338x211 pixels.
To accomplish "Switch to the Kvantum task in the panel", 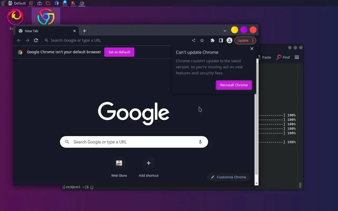I will point(73,3).
